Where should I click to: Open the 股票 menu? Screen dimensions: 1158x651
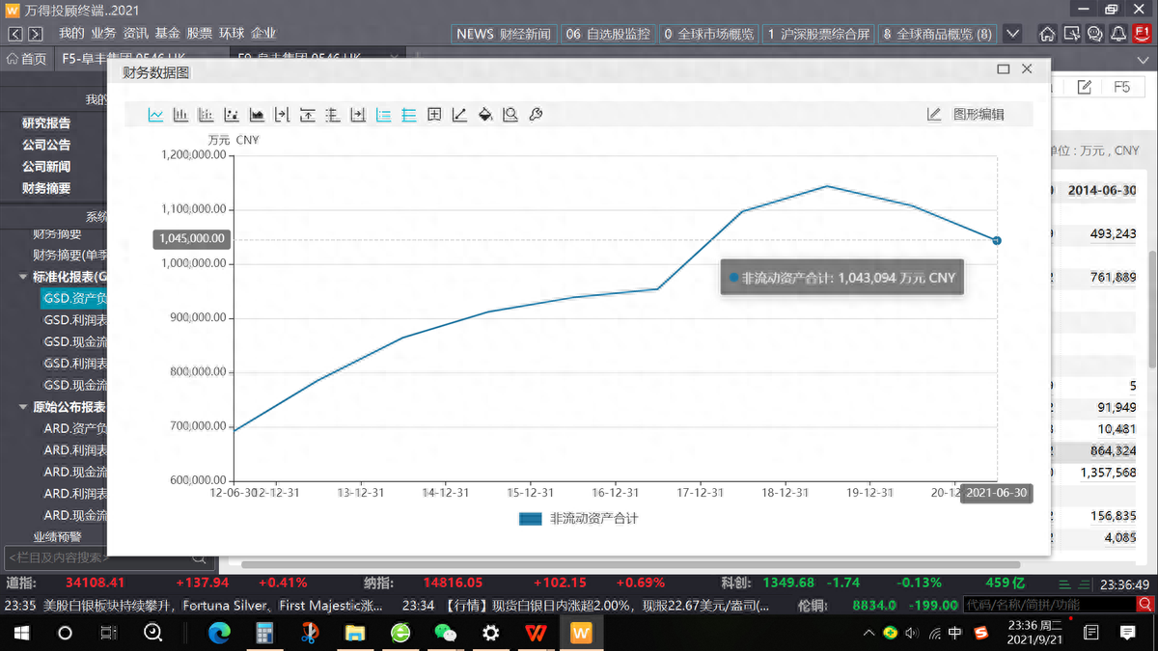click(199, 33)
